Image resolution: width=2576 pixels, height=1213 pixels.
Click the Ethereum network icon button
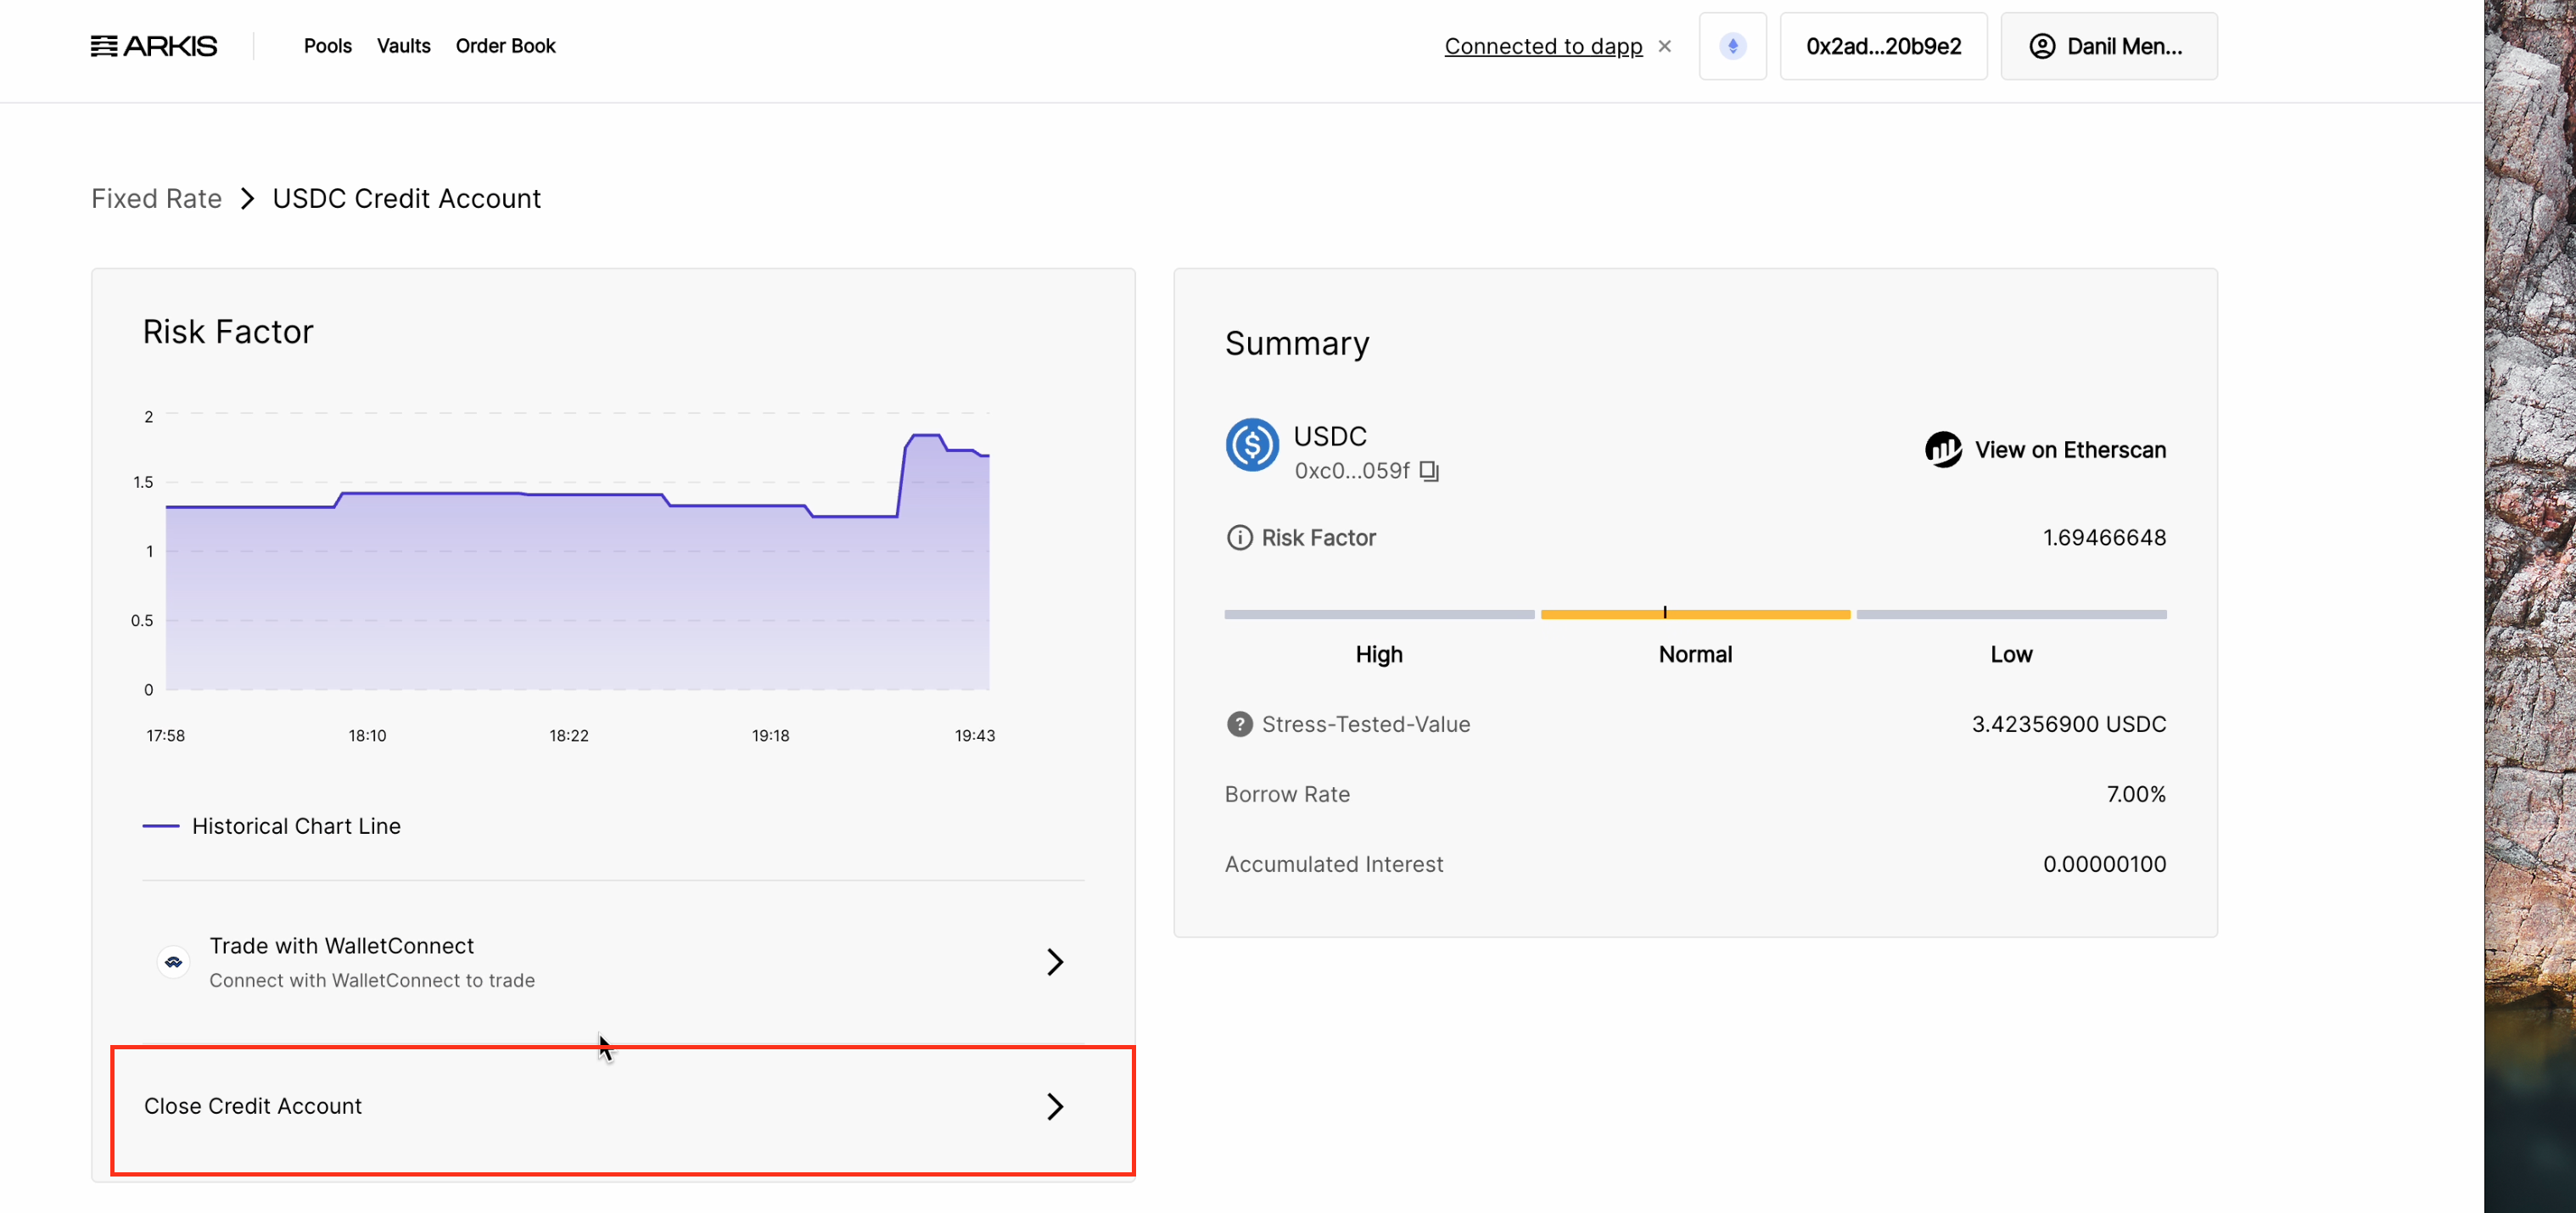point(1732,46)
